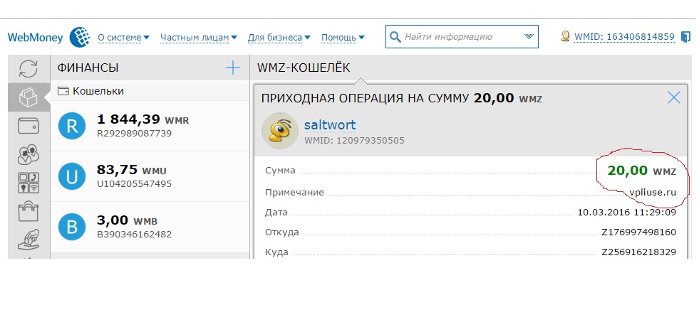Click the Сумма field label
Viewport: 699px width, 327px height.
[280, 171]
